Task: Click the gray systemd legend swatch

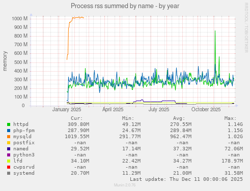Action: click(9, 173)
